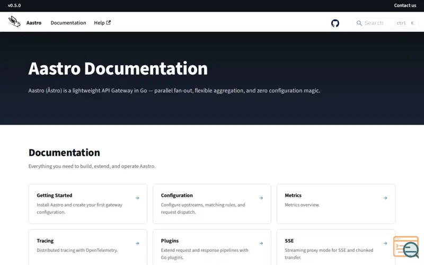Open the Tracing card title
This screenshot has height=265, width=424.
click(45, 241)
